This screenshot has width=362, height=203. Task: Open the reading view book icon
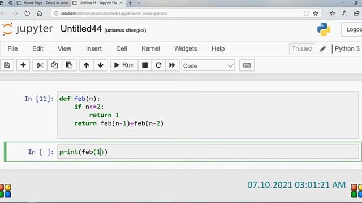coord(307,14)
